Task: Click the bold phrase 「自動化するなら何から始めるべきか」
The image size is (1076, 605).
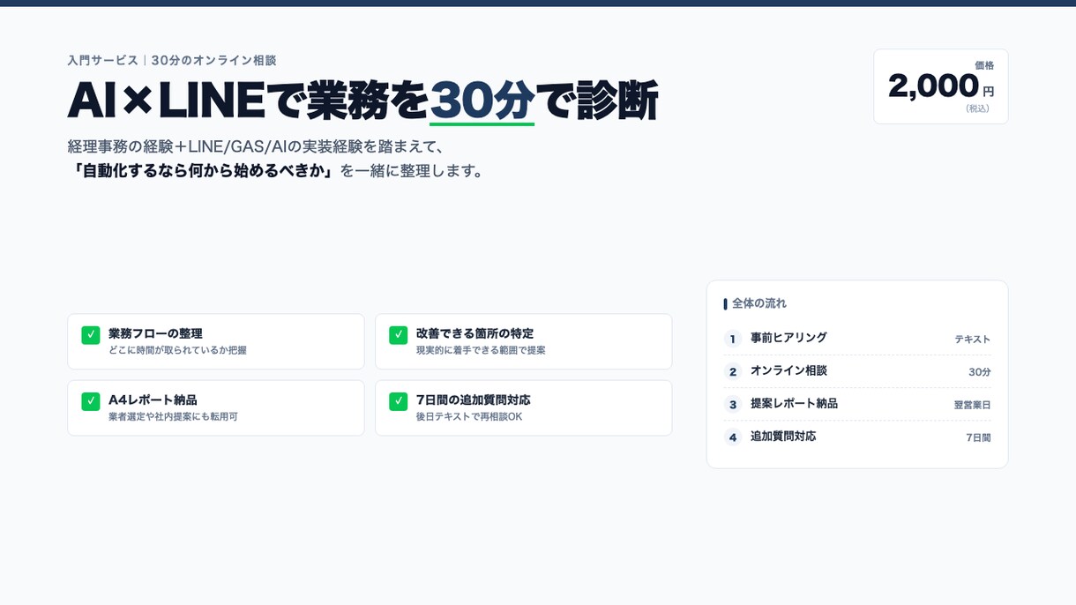Action: tap(204, 170)
